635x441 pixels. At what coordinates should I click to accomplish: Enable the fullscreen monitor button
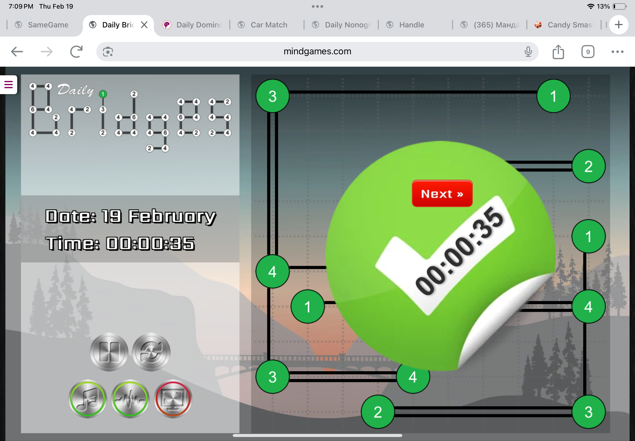click(x=173, y=399)
